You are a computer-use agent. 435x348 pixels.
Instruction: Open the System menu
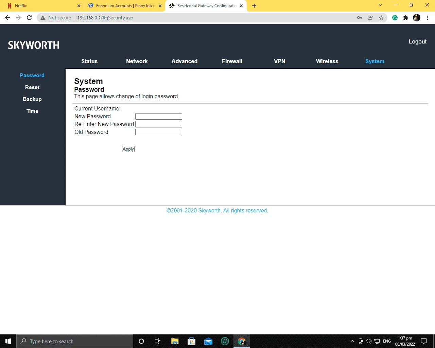(375, 61)
